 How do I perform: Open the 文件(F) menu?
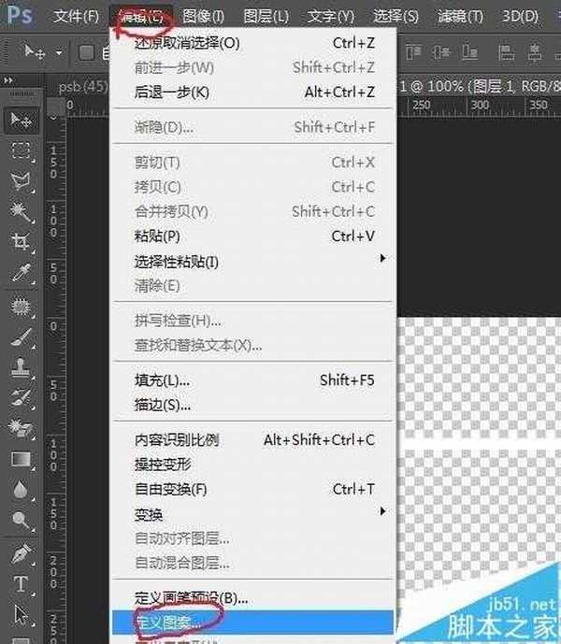pyautogui.click(x=77, y=17)
